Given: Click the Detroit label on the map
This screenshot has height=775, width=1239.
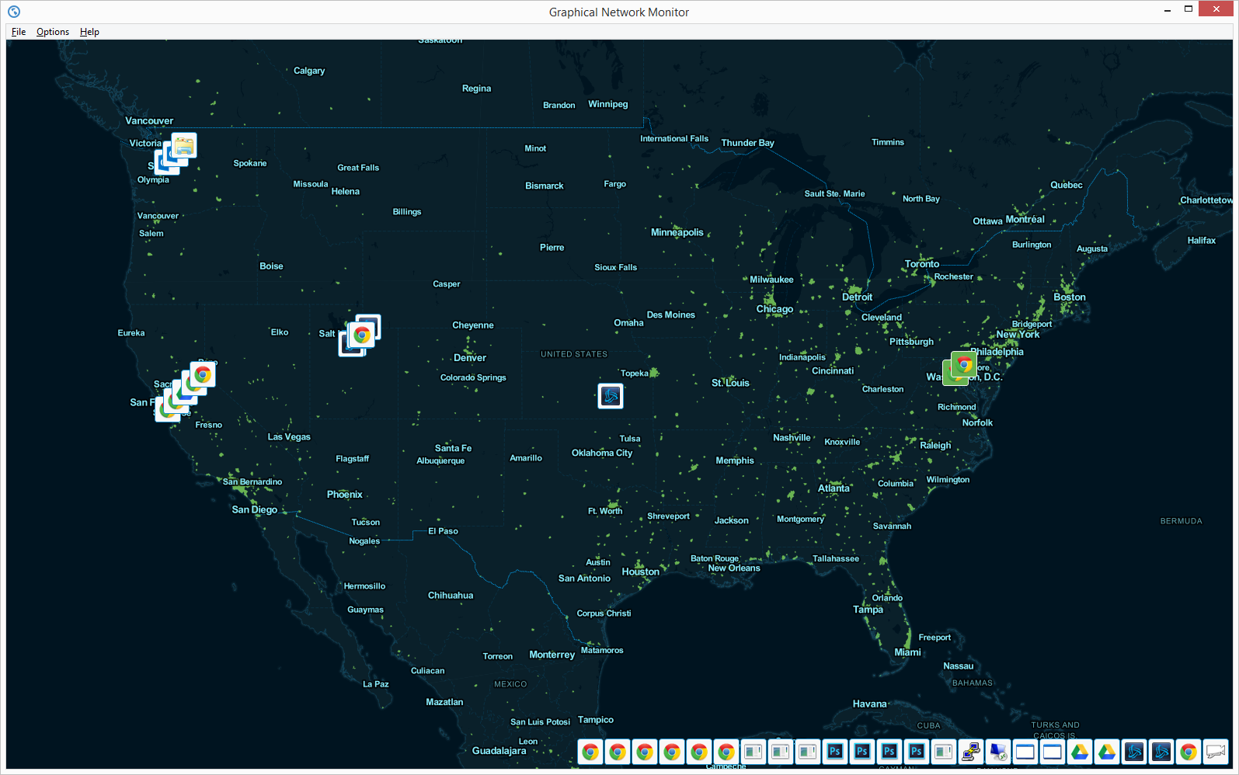Looking at the screenshot, I should pos(857,297).
